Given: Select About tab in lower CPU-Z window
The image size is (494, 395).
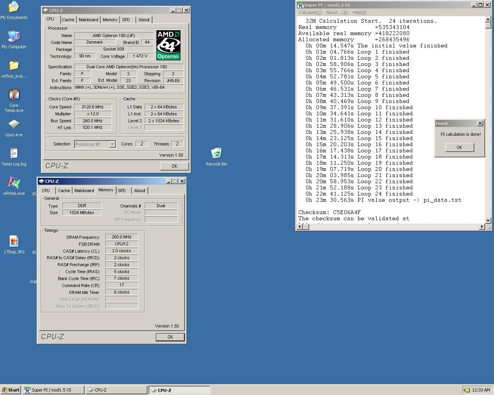Looking at the screenshot, I should 140,191.
